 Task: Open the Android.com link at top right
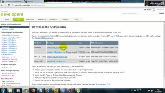point(160,10)
